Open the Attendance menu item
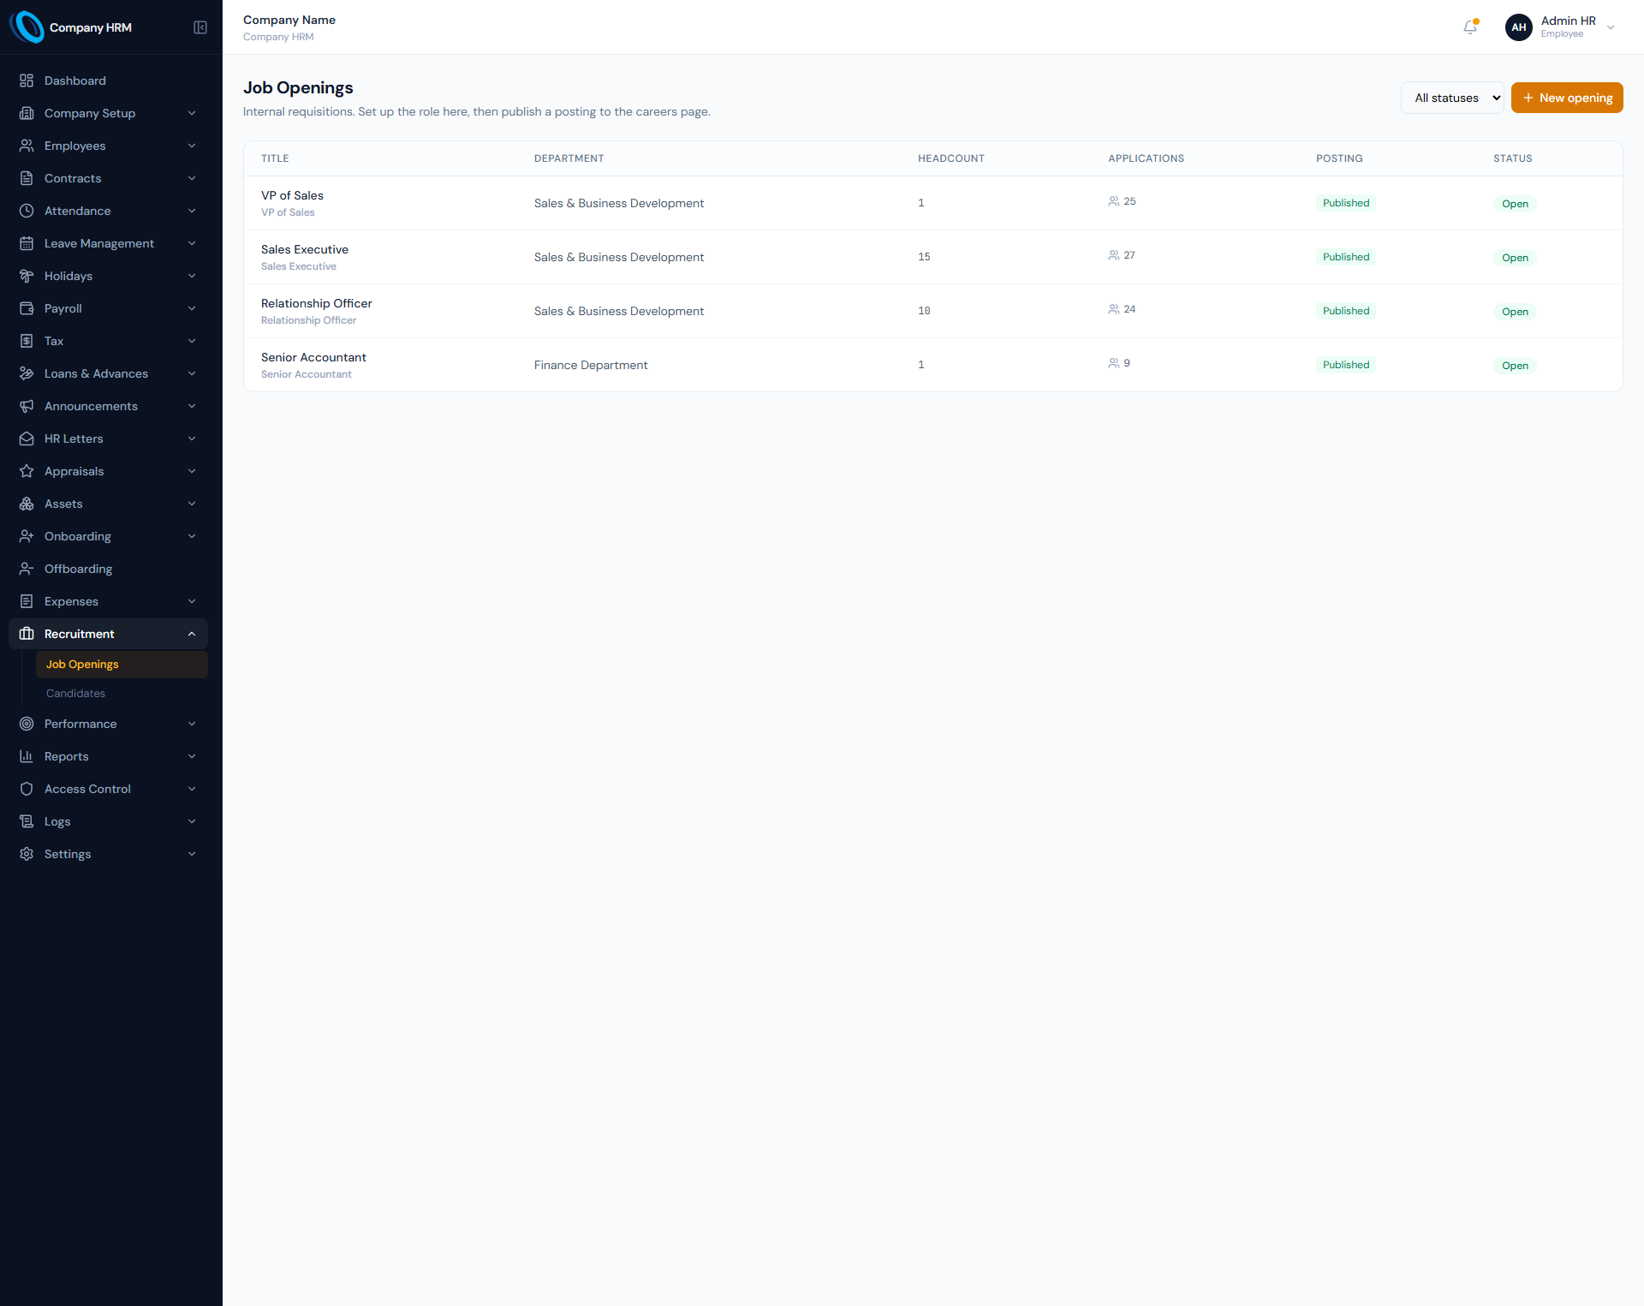1644x1306 pixels. (x=108, y=211)
